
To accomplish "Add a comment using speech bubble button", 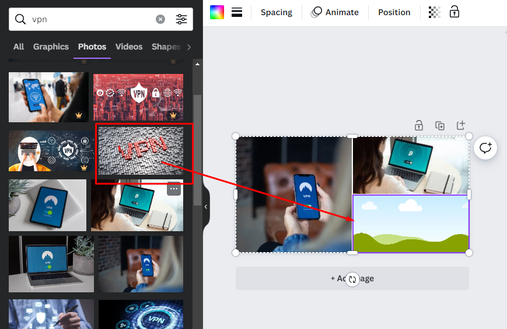I will coord(485,148).
